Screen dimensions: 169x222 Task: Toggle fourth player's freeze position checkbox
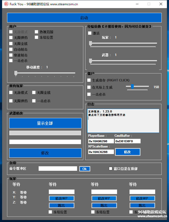[131, 212]
